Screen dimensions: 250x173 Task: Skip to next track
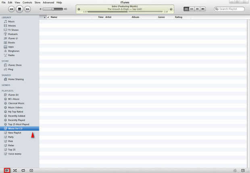[x=27, y=9]
